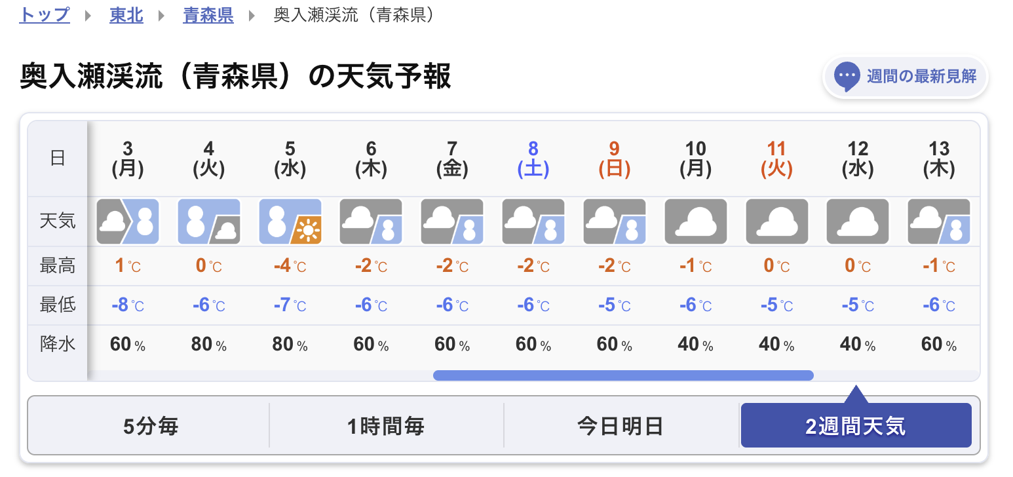This screenshot has height=477, width=1013.
Task: Open the 青森県 breadcrumb link
Action: [208, 15]
